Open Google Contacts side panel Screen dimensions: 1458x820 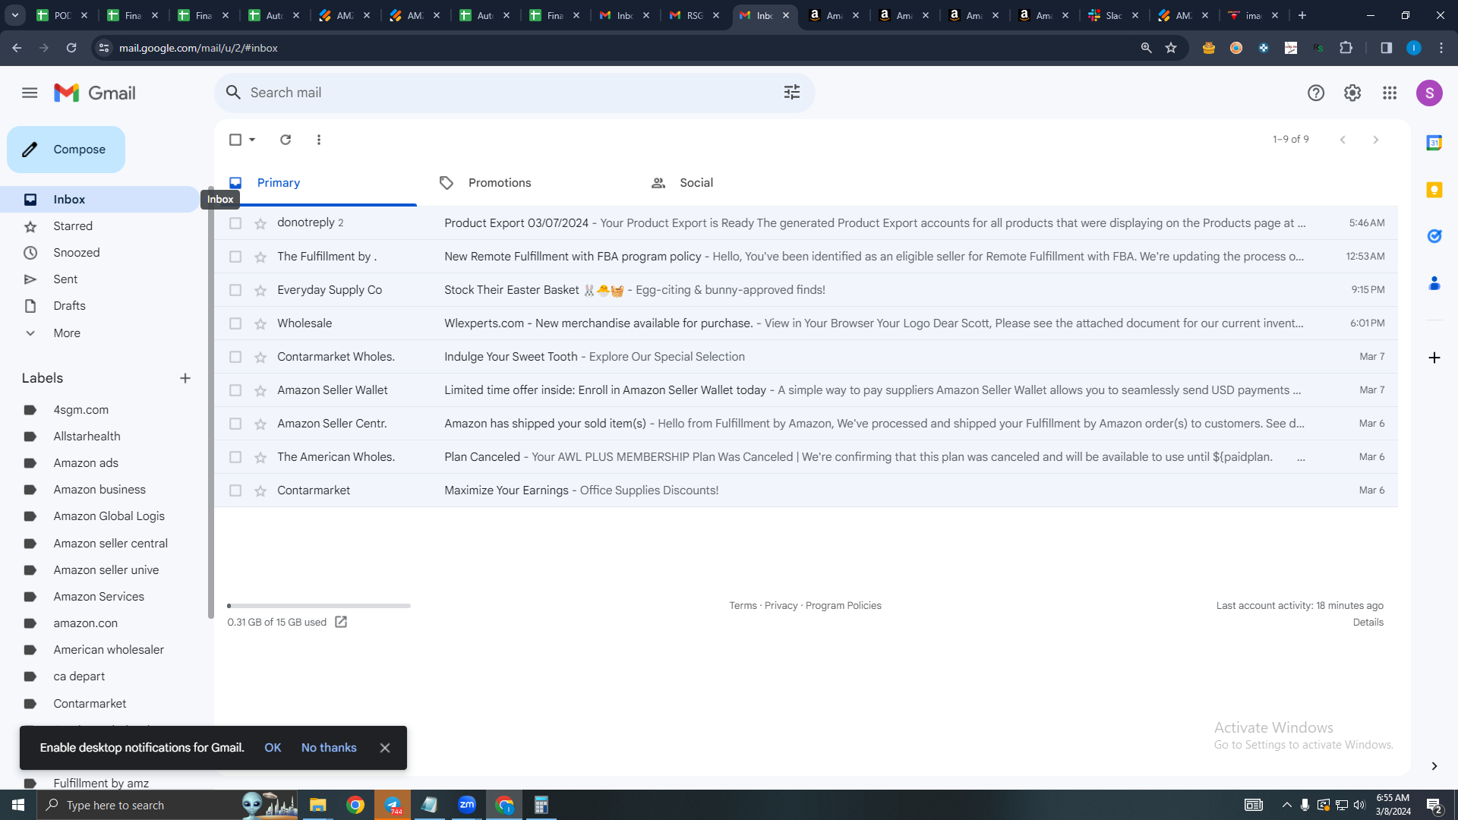(x=1434, y=283)
